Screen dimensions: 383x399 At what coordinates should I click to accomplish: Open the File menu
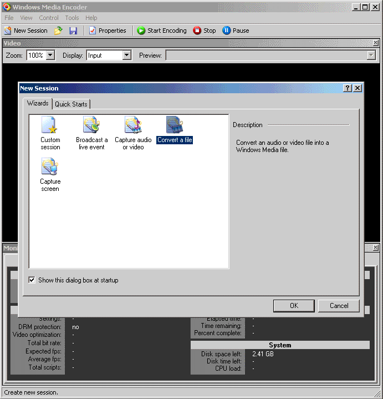coord(9,18)
